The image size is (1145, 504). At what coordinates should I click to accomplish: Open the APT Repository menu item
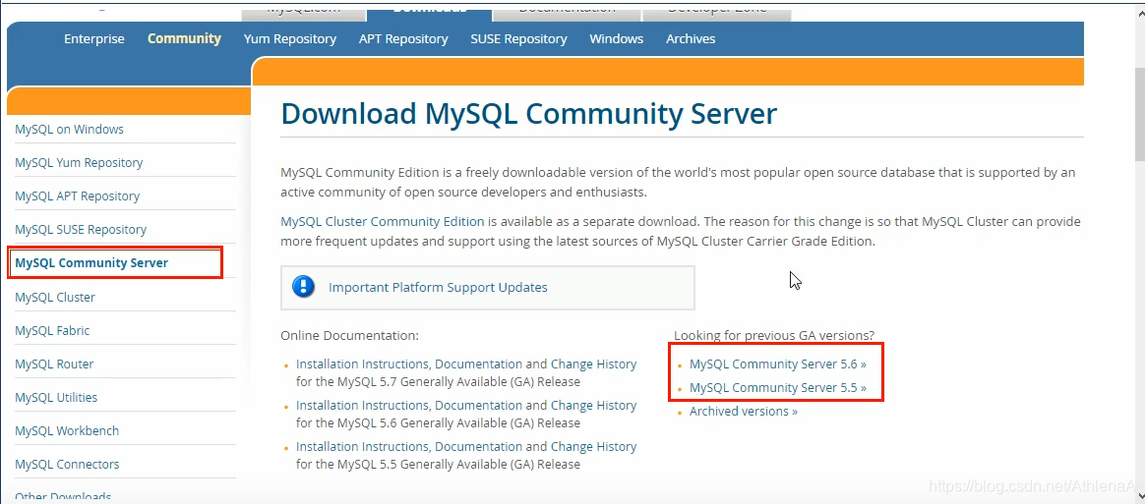(403, 38)
